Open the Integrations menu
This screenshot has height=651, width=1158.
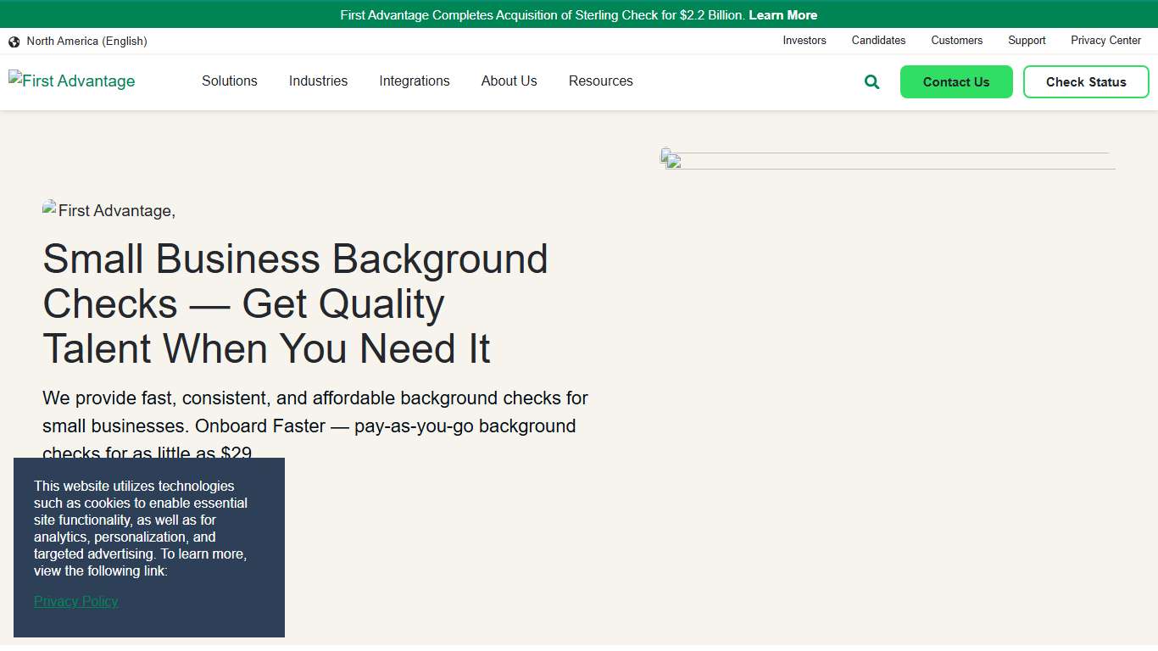[x=415, y=81]
